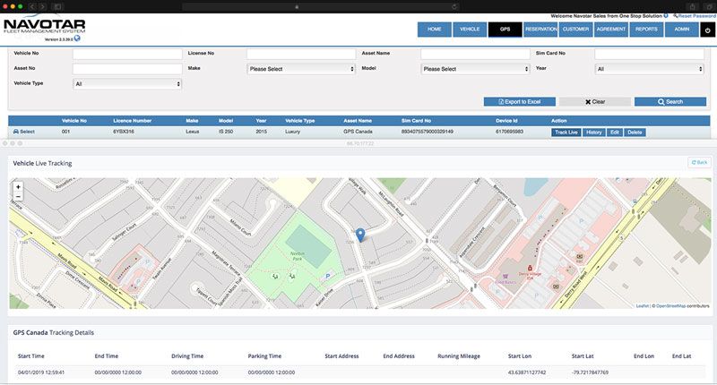Reload page via address bar icon
717x385 pixels.
pyautogui.click(x=454, y=7)
